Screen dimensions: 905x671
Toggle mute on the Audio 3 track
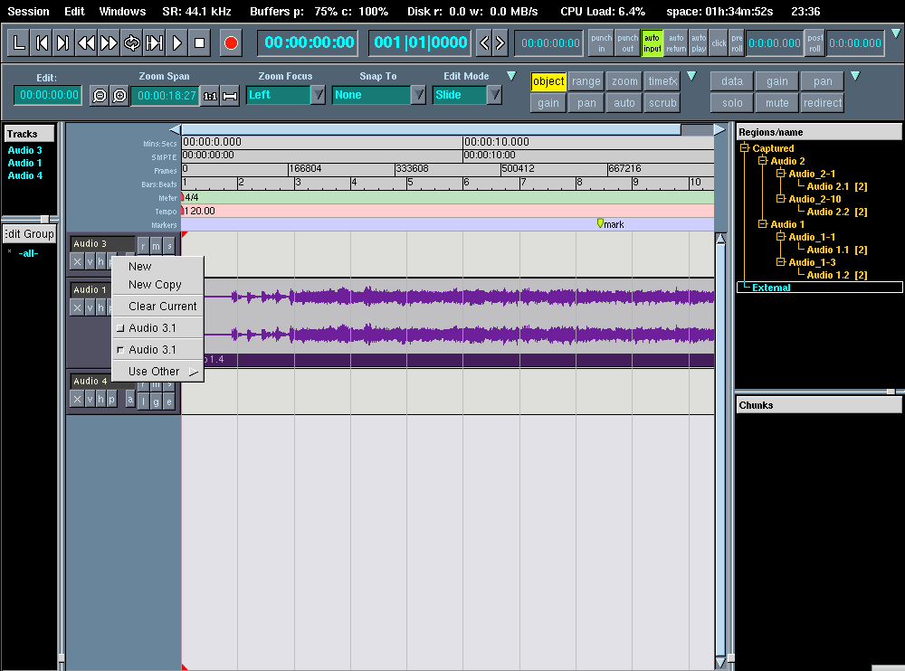click(x=156, y=245)
